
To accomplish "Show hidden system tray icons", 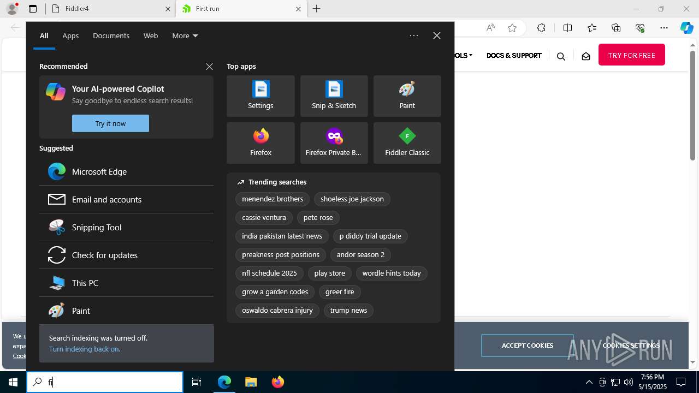I will pyautogui.click(x=589, y=382).
